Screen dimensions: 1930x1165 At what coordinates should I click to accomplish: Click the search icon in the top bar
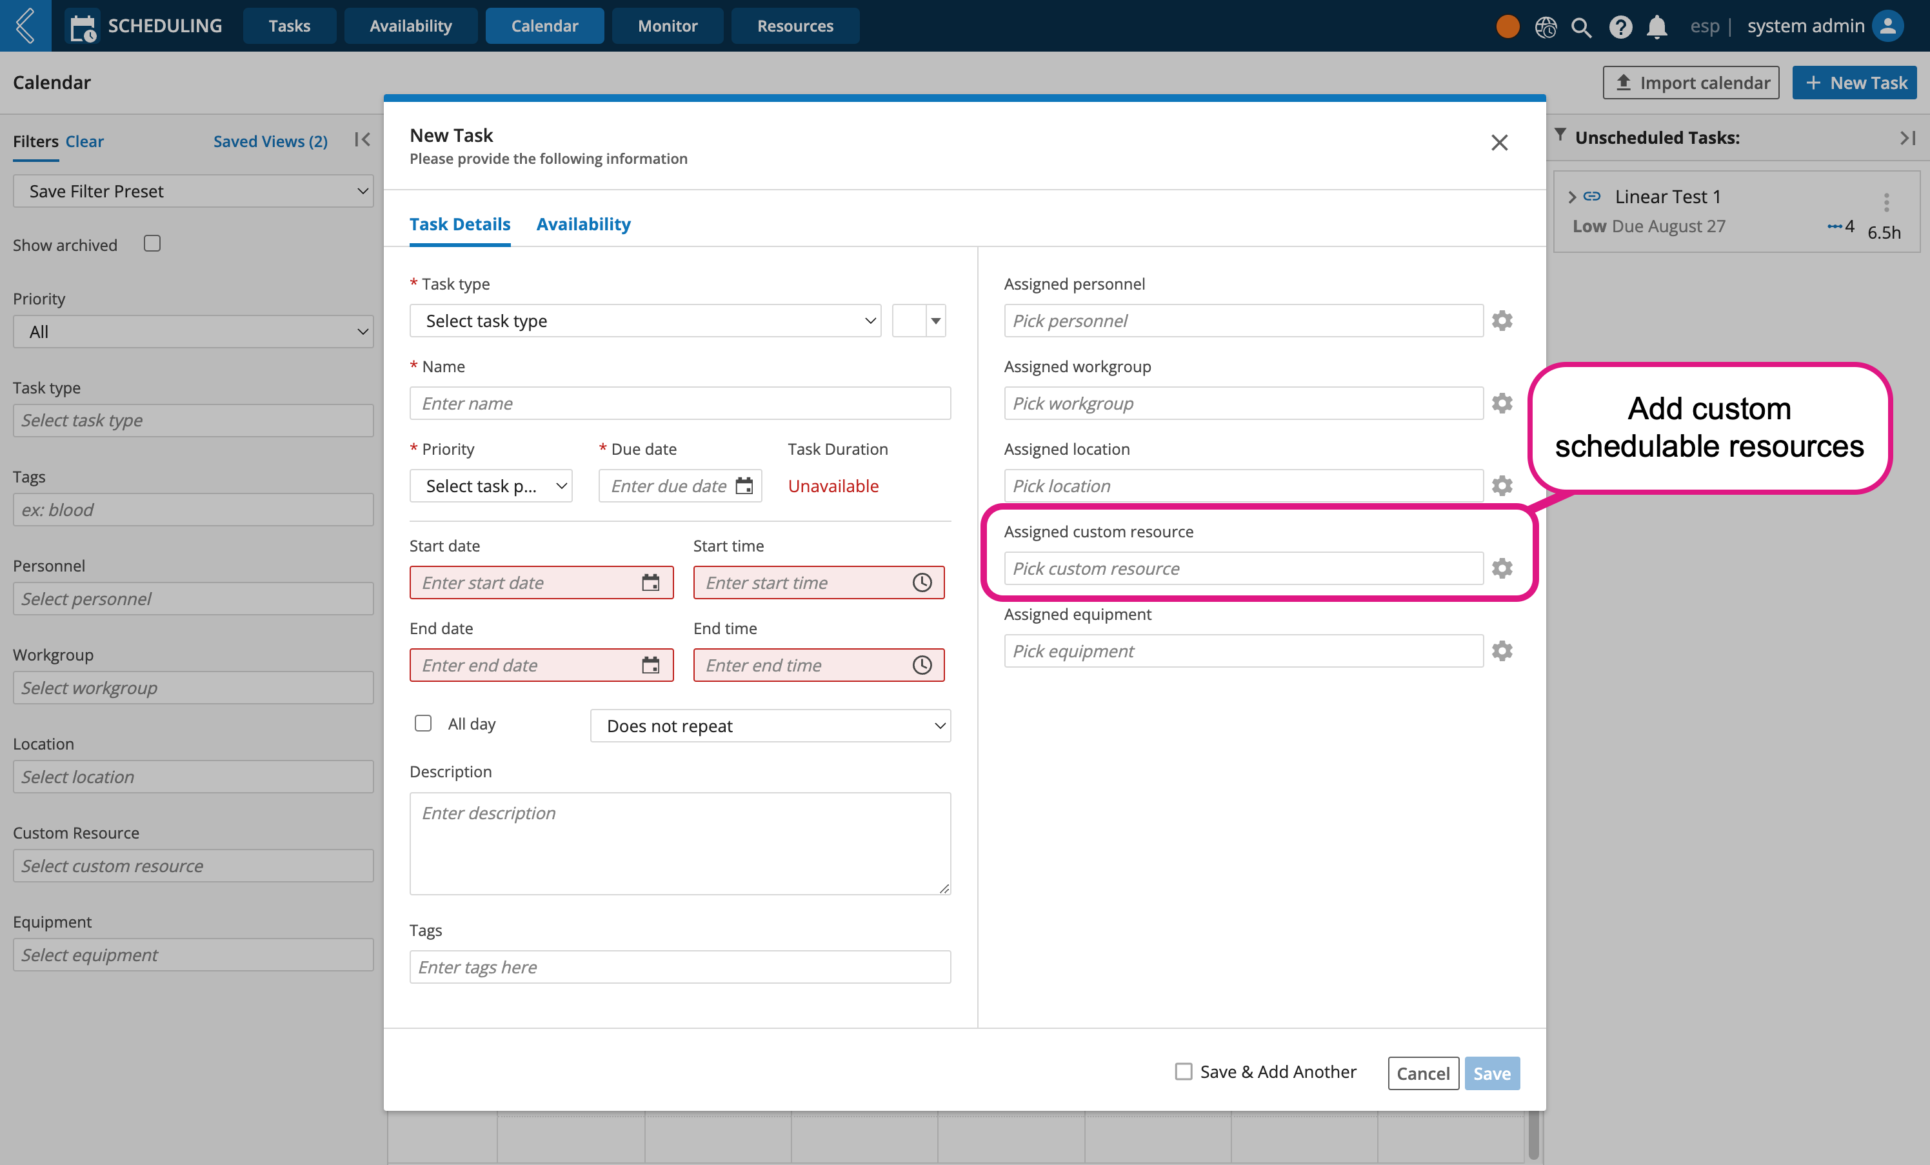[1582, 25]
